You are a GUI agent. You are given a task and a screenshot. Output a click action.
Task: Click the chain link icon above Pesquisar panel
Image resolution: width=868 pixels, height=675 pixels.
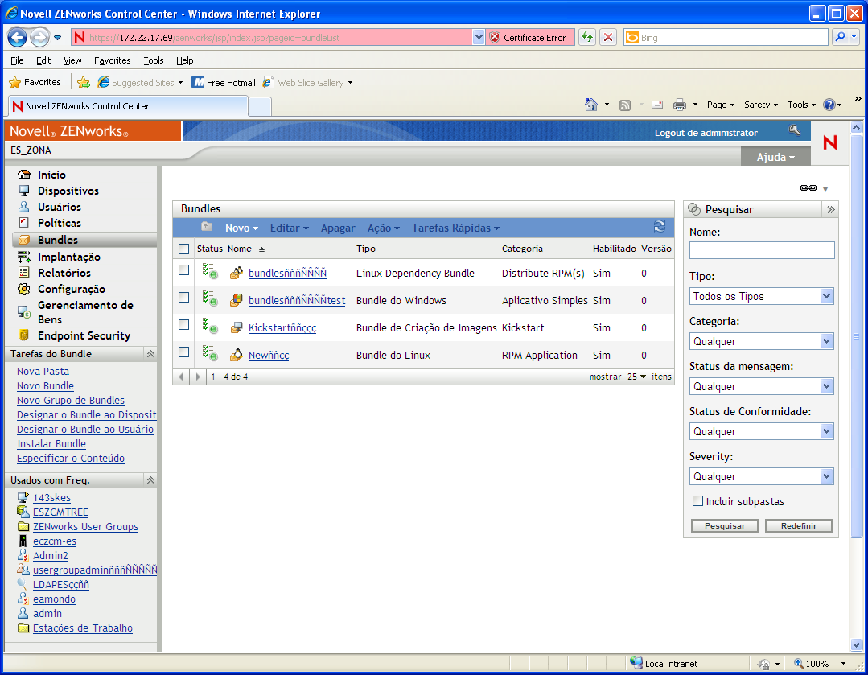(x=808, y=188)
